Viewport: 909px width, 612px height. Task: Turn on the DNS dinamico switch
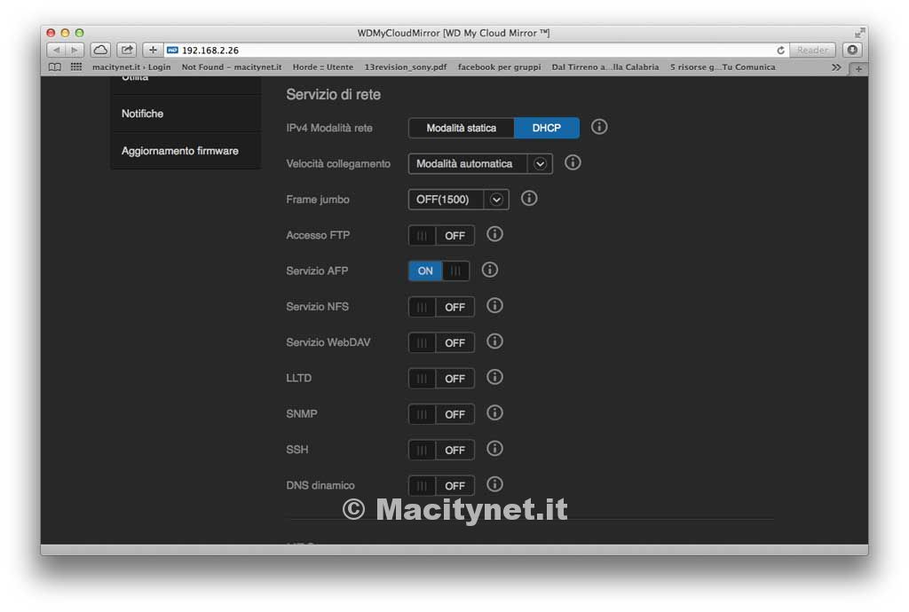[441, 486]
